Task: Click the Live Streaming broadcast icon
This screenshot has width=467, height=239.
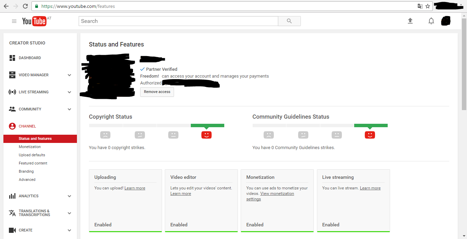Action: pyautogui.click(x=12, y=92)
